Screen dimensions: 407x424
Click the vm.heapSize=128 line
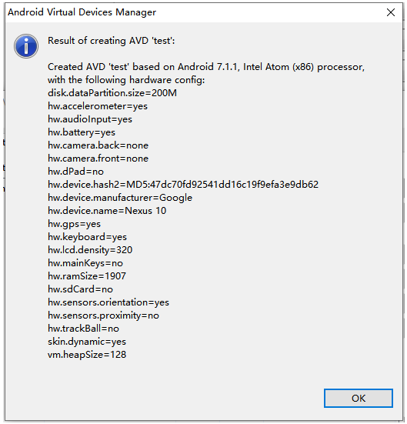(x=87, y=355)
